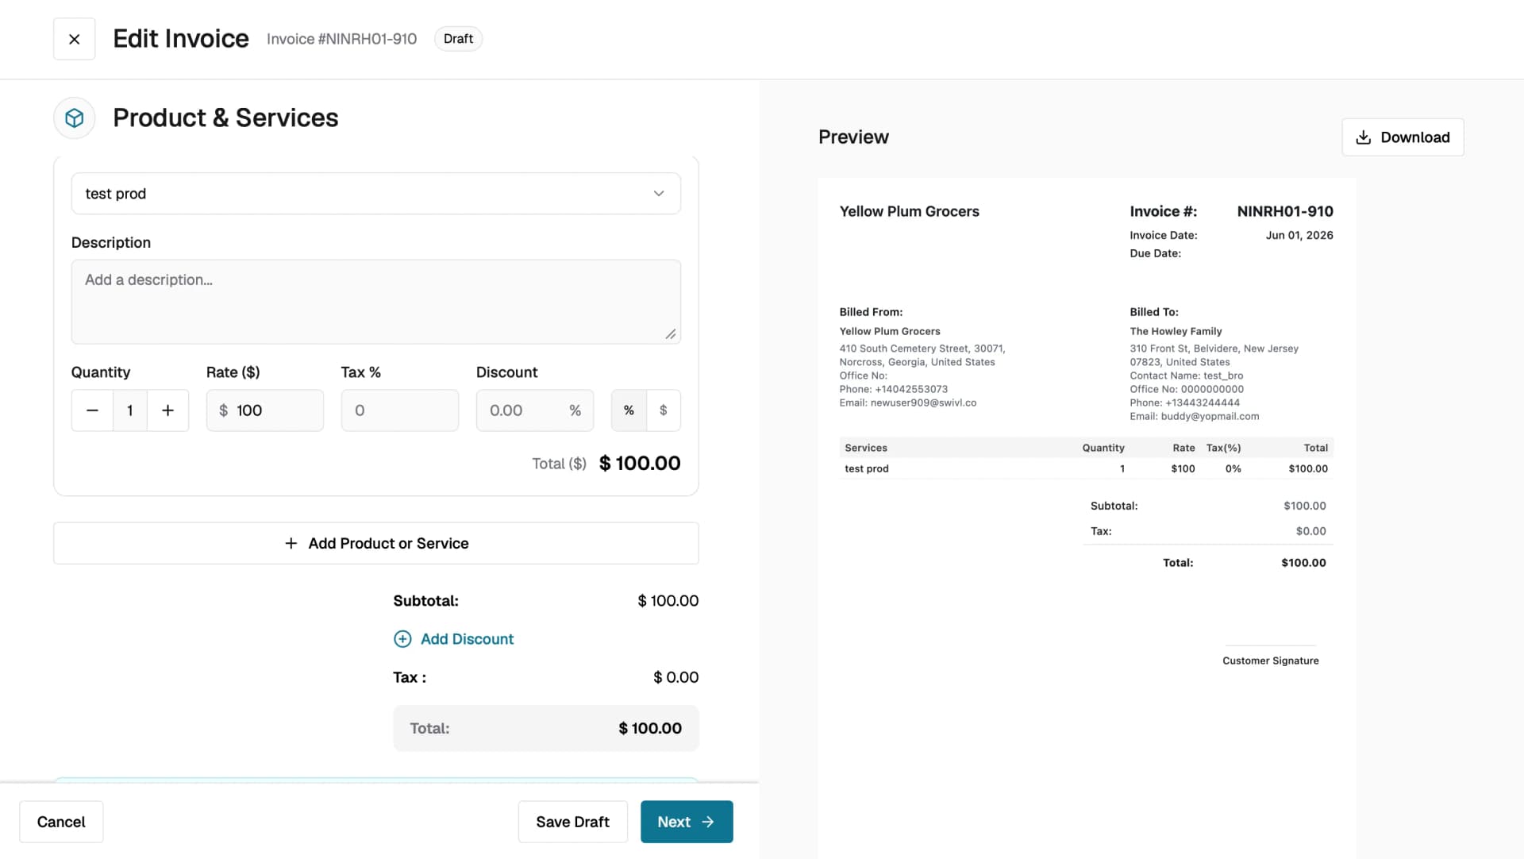This screenshot has width=1524, height=859.
Task: Click the resize grip icon on Description box
Action: click(x=671, y=334)
